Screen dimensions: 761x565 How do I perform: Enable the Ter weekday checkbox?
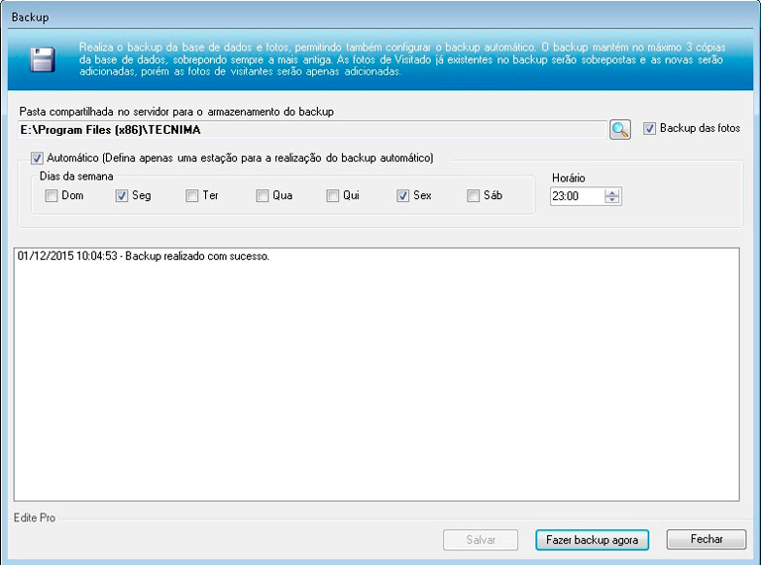coord(191,196)
